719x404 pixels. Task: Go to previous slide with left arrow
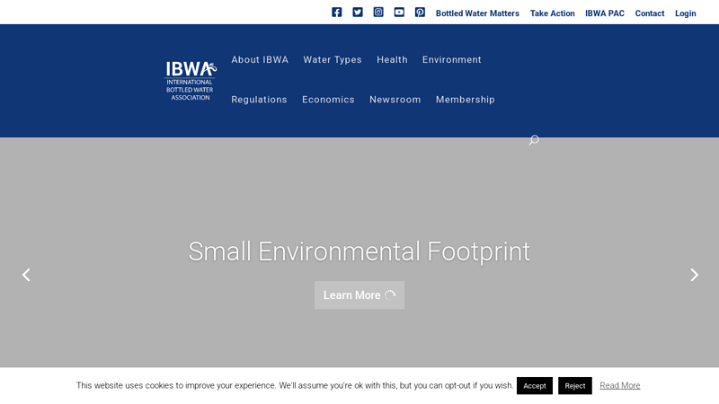26,275
